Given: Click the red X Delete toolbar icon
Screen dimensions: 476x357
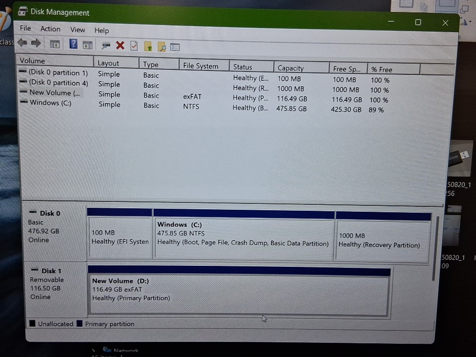Looking at the screenshot, I should [120, 46].
